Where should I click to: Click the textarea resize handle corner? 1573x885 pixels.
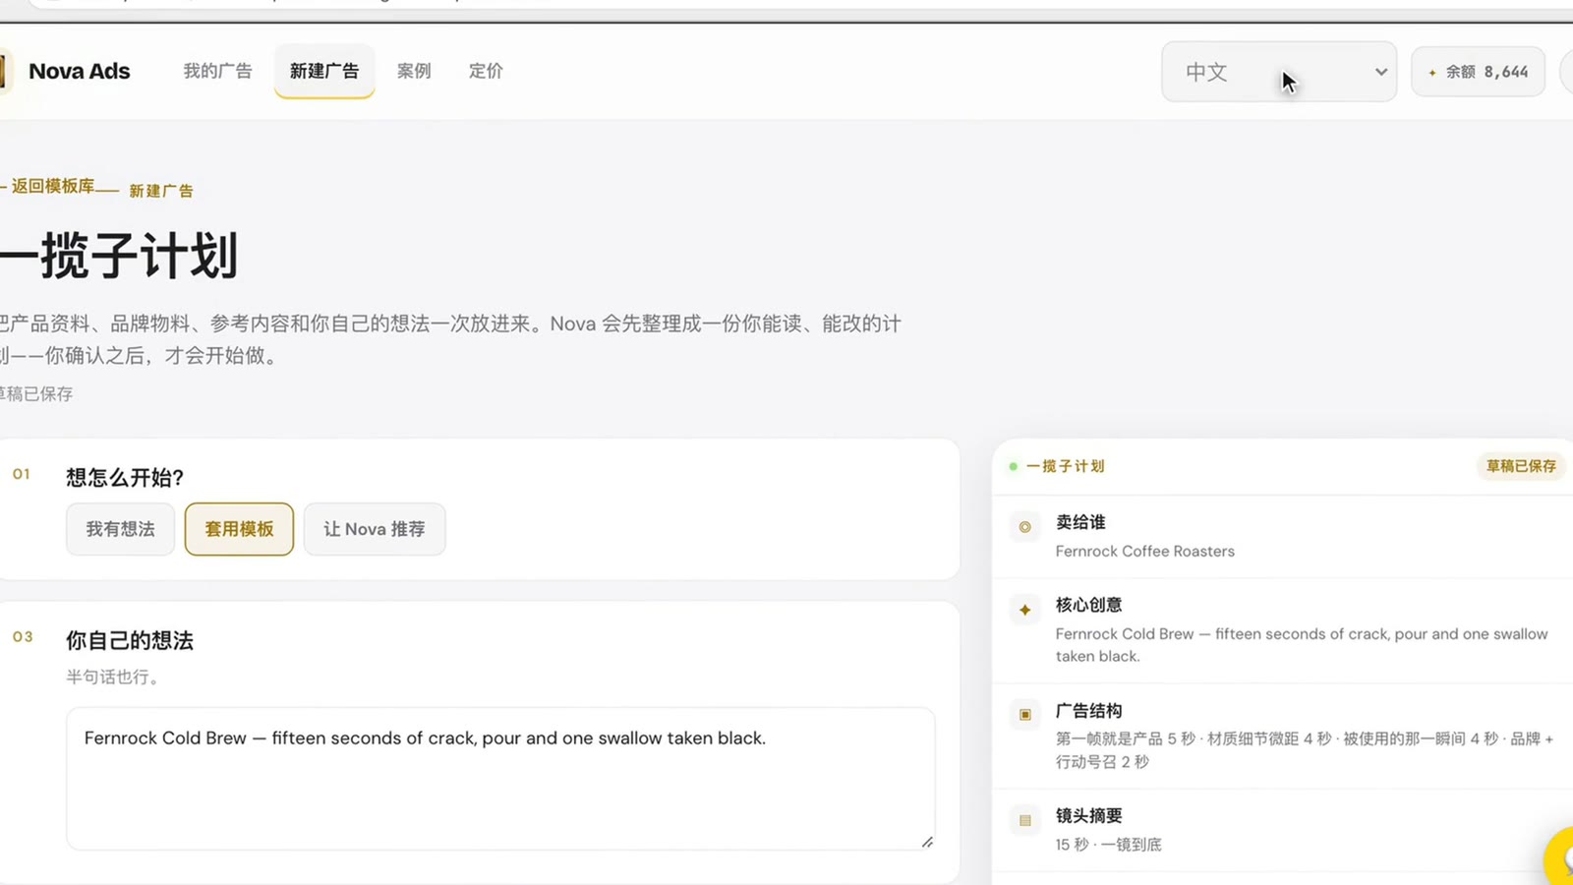[x=927, y=842]
